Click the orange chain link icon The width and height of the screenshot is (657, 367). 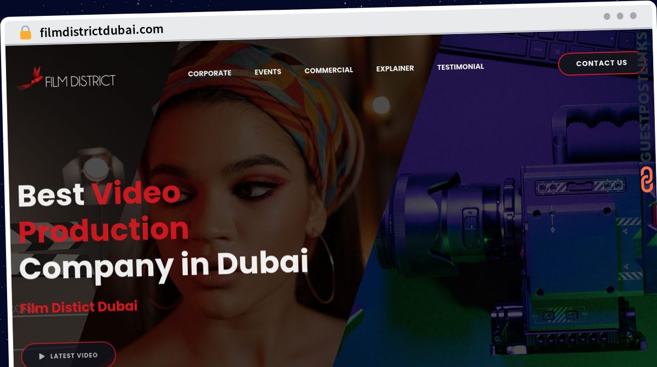click(x=647, y=180)
